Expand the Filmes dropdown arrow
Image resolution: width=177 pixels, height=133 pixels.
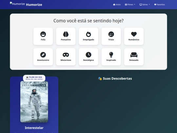point(135,5)
